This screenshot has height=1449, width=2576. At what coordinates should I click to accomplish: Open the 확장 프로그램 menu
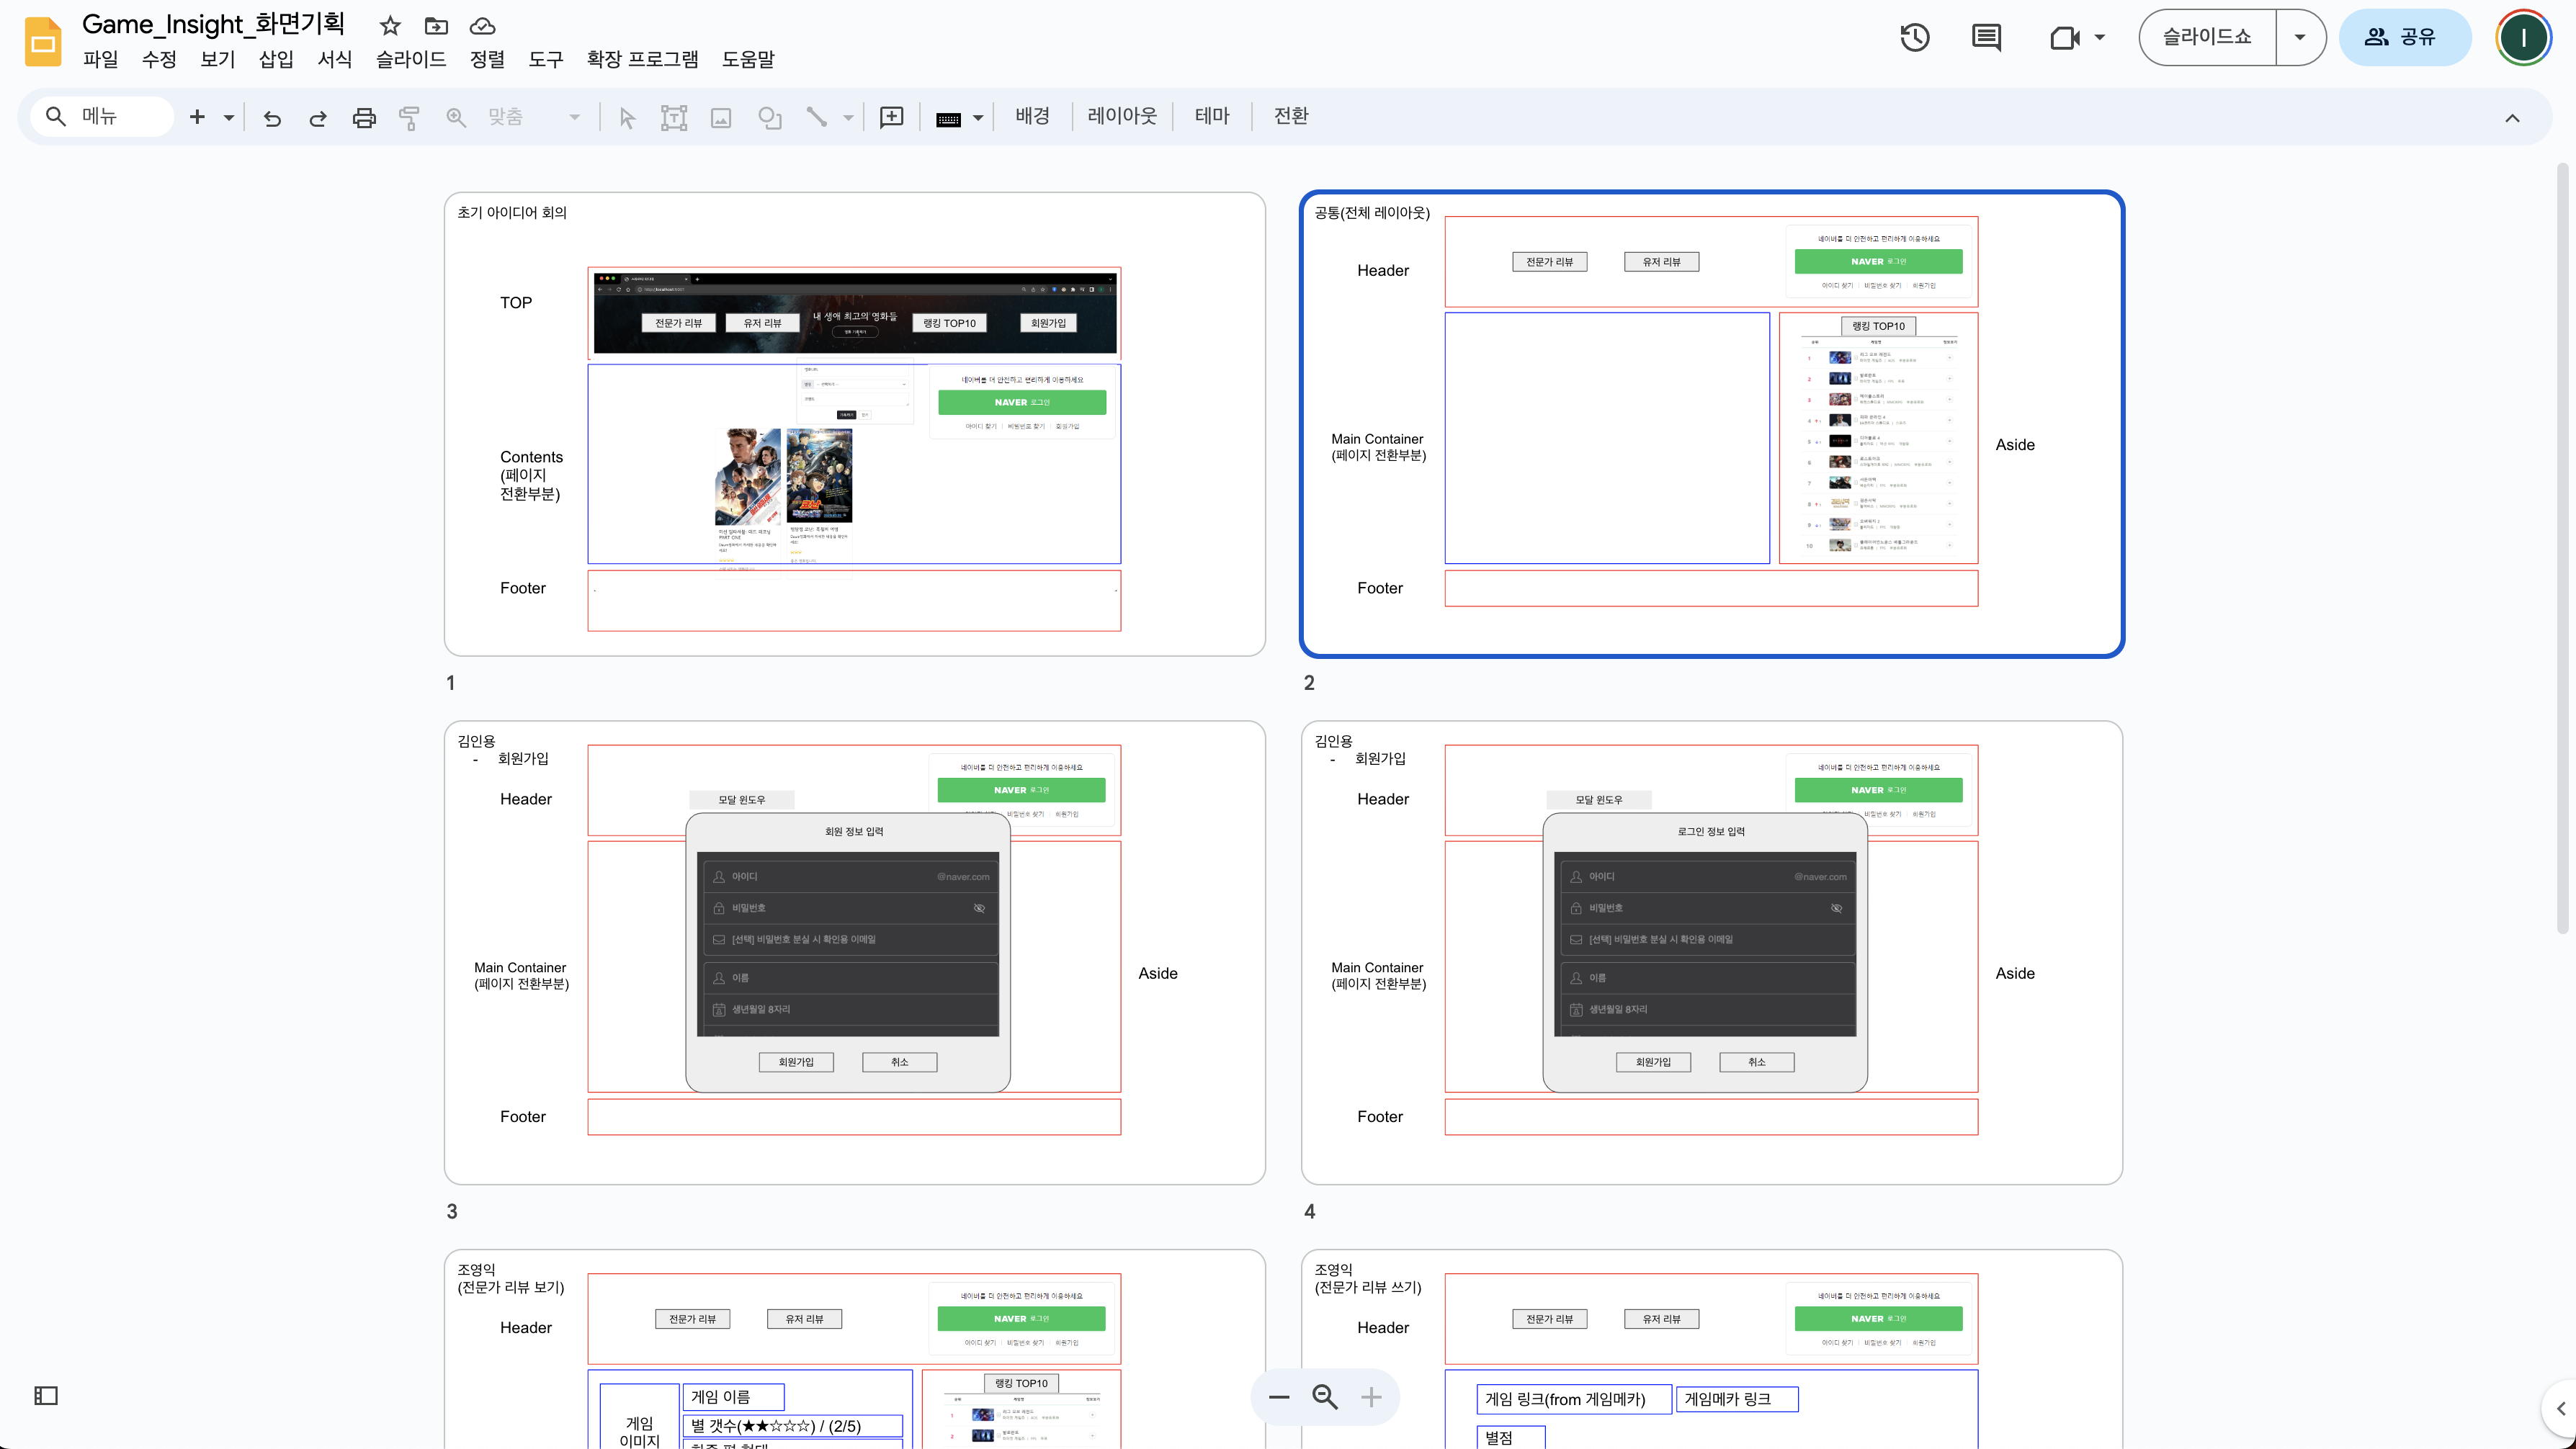[642, 59]
